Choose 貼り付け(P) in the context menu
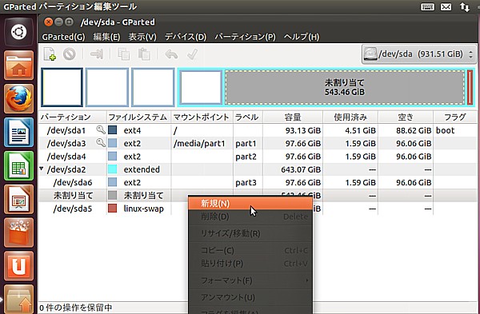The width and height of the screenshot is (480, 314). tap(250, 263)
